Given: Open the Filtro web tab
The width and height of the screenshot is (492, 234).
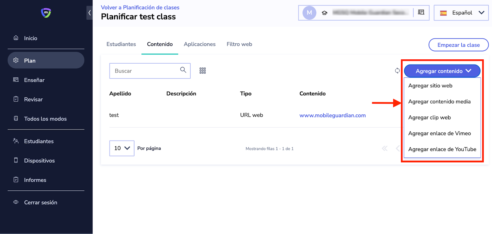Looking at the screenshot, I should click(x=239, y=44).
